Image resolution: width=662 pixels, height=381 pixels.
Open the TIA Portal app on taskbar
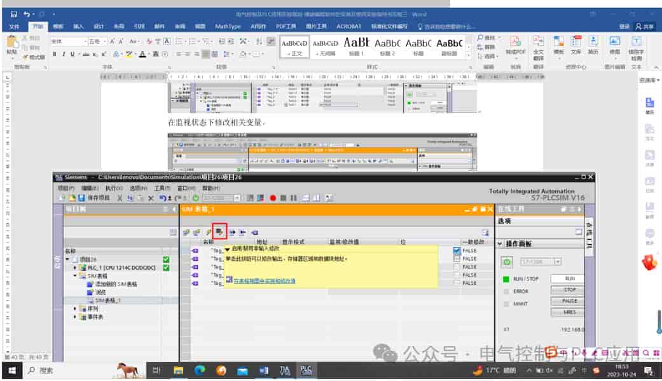[x=284, y=370]
